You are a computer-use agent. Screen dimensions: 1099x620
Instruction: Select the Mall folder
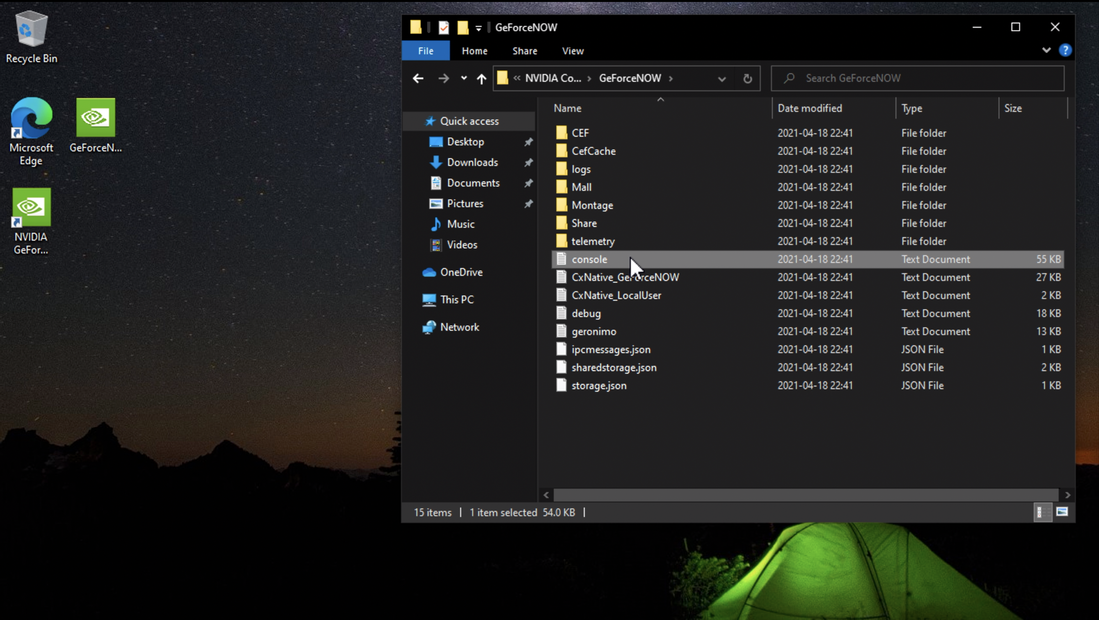(x=581, y=187)
